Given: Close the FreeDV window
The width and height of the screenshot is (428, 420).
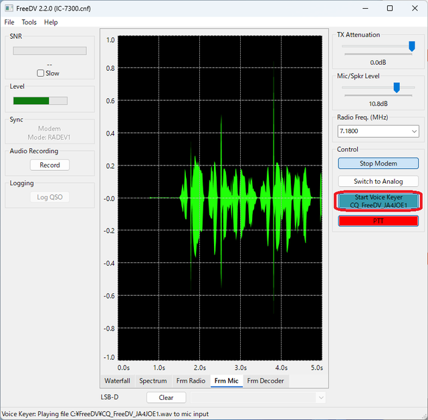Looking at the screenshot, I should click(x=415, y=8).
